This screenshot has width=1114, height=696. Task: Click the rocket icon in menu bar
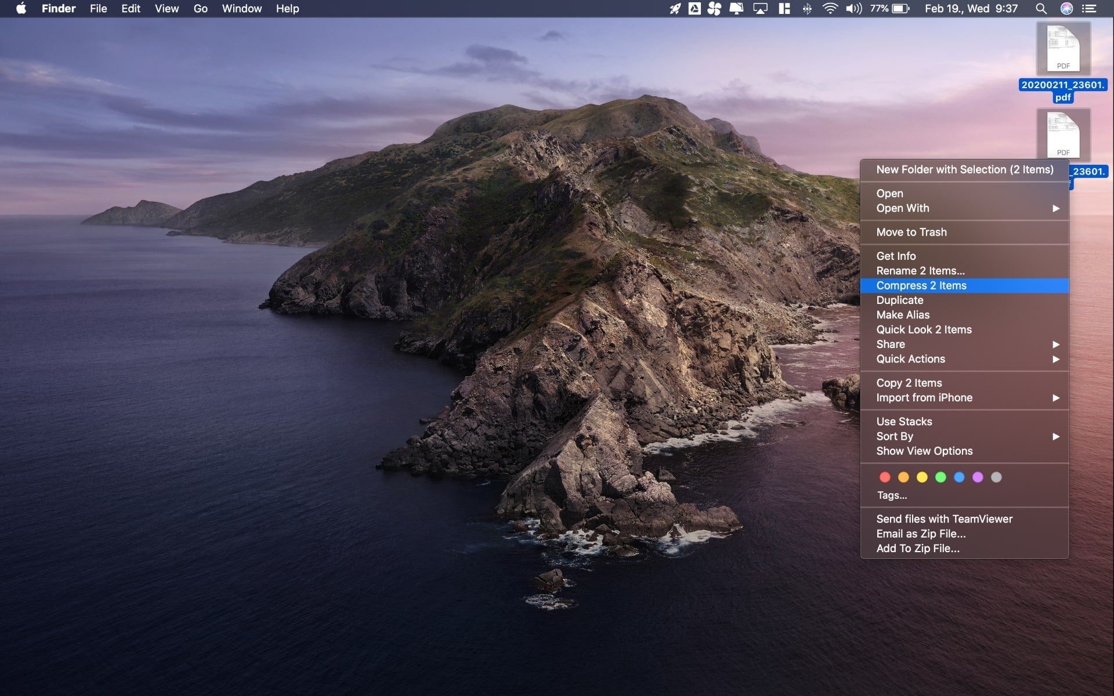675,9
